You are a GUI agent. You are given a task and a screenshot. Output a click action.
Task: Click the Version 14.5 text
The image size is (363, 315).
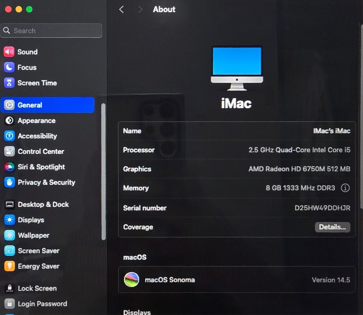tap(331, 280)
